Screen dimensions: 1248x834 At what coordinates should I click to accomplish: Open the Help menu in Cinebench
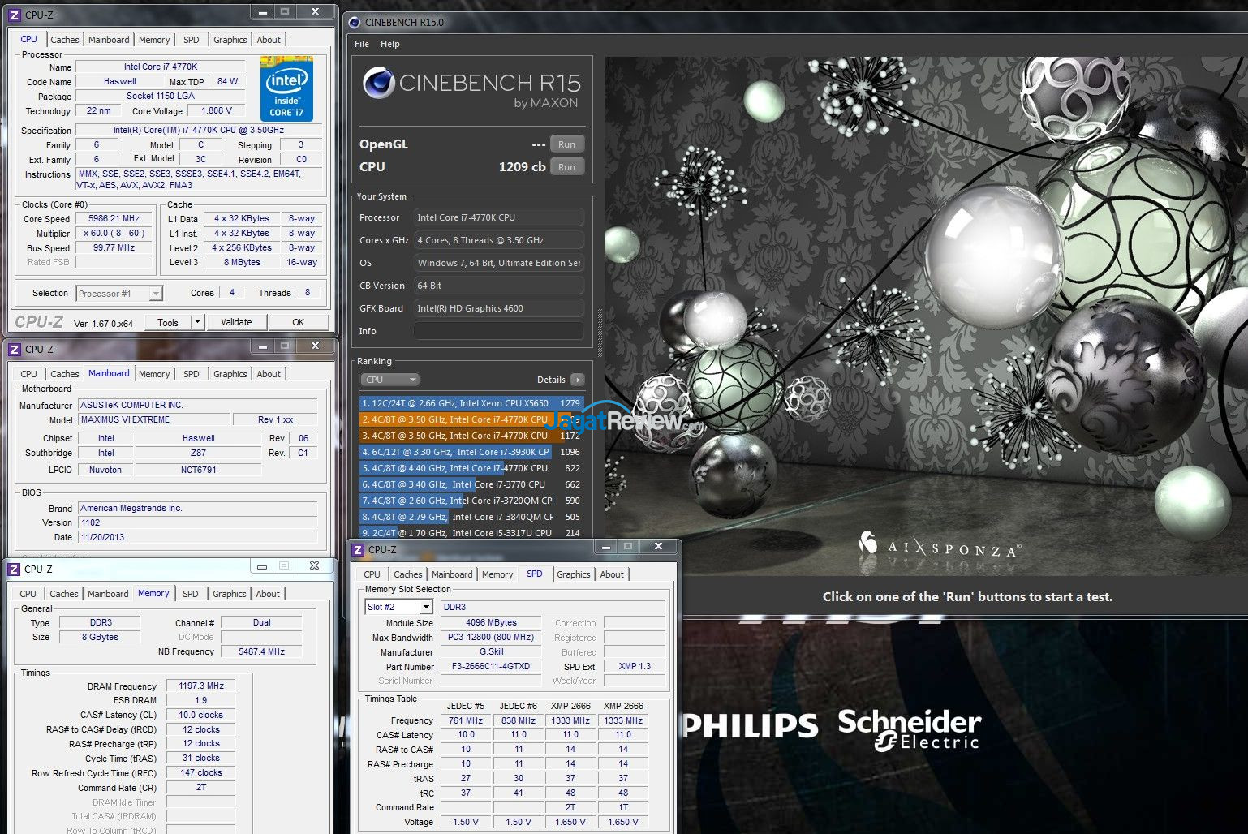390,44
